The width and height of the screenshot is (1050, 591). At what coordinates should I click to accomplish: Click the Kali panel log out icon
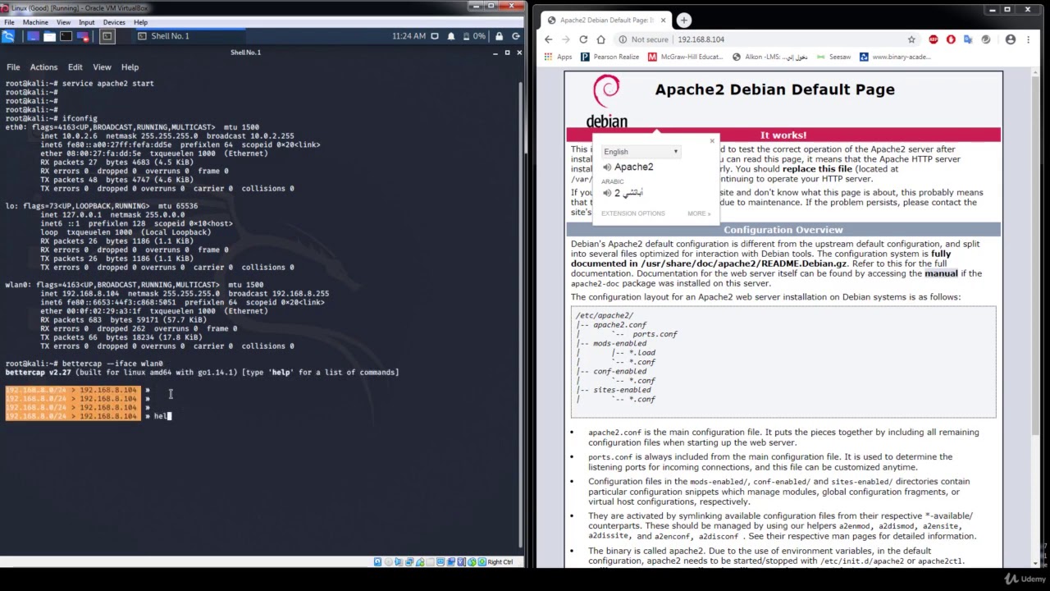tap(516, 36)
